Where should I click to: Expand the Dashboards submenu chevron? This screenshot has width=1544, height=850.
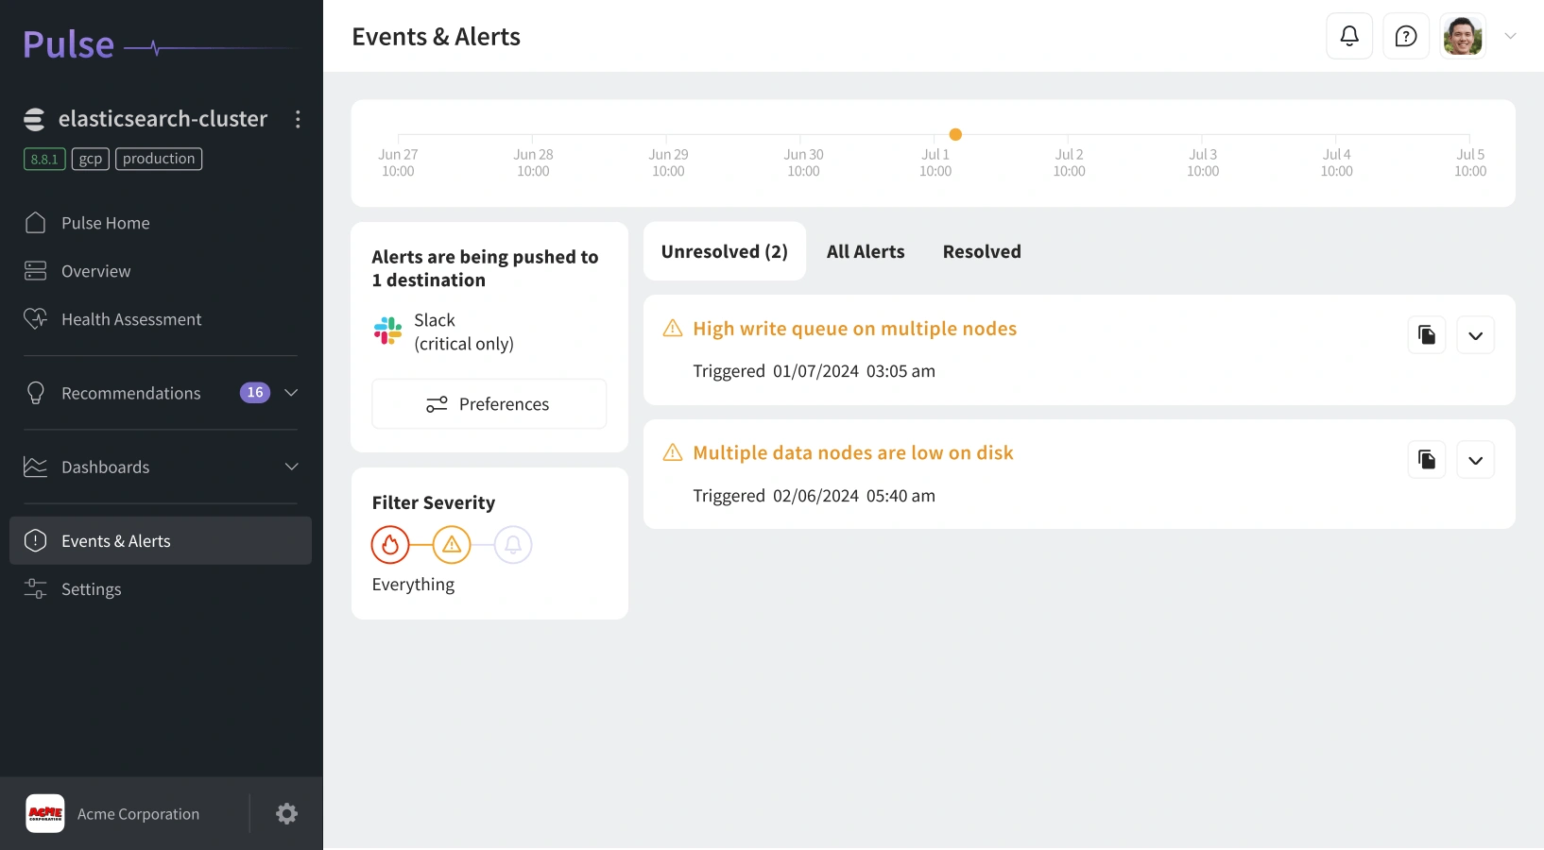click(291, 467)
